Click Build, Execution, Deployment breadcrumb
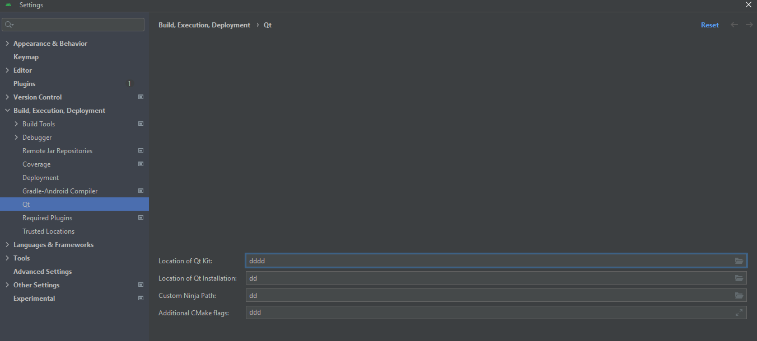This screenshot has height=341, width=757. (204, 25)
